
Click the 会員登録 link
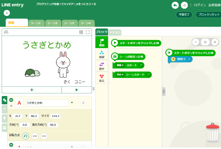(x=214, y=5)
